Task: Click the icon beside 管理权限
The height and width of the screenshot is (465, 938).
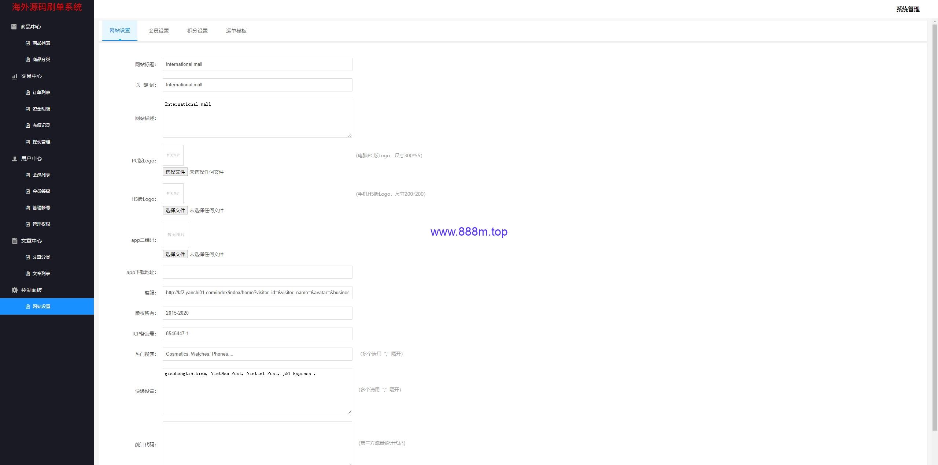Action: tap(28, 224)
